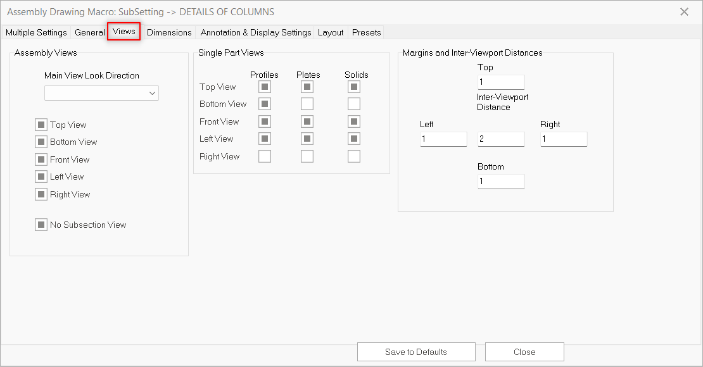Click the Save to Defaults button
Screen dimensions: 703x367
coord(416,352)
